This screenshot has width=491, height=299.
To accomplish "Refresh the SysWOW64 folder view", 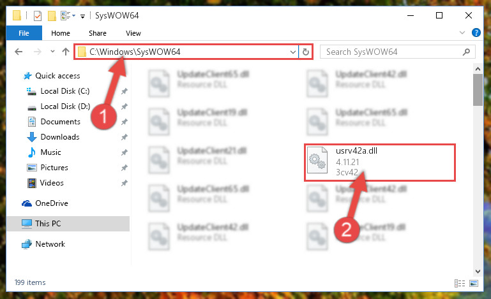I will 306,52.
